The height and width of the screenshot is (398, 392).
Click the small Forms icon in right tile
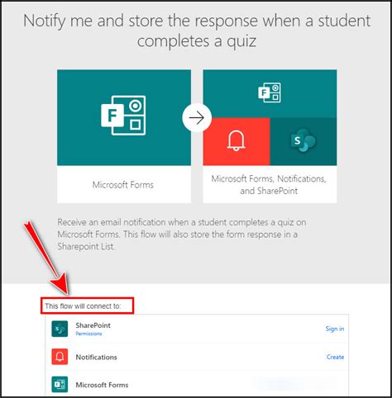[270, 92]
